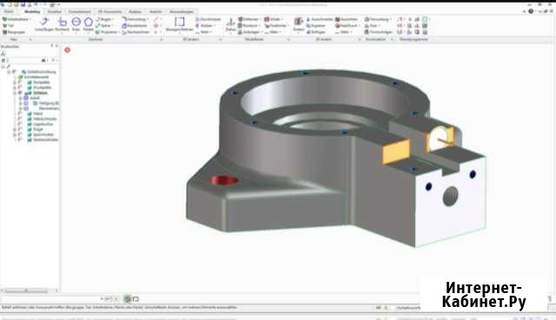Screen dimensions: 556x320
Task: Toggle the Druckplatte visibility checkbox
Action: coord(19,88)
